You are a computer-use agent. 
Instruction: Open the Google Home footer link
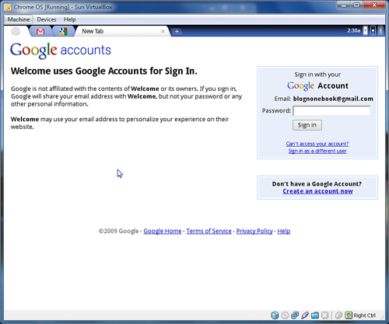click(163, 231)
